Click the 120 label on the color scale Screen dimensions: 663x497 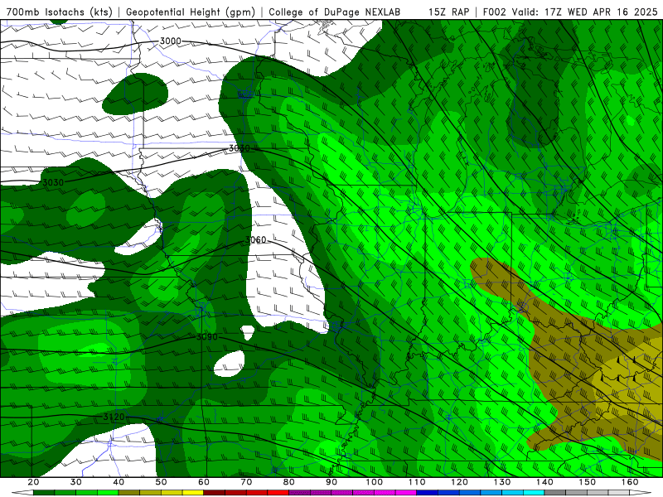[460, 482]
